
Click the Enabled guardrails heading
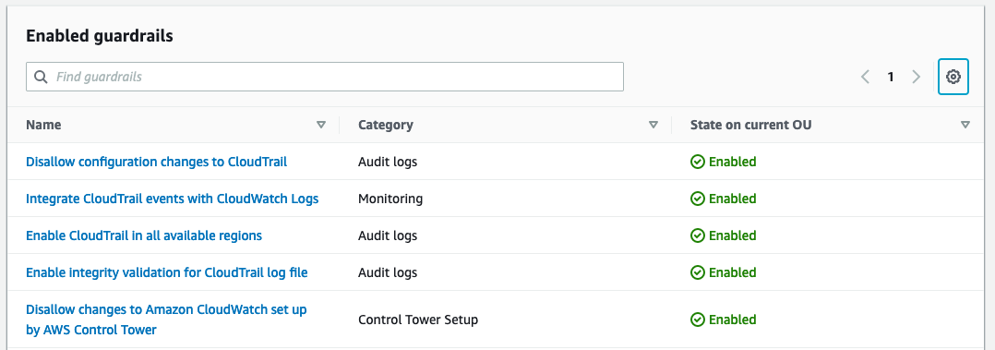click(100, 36)
